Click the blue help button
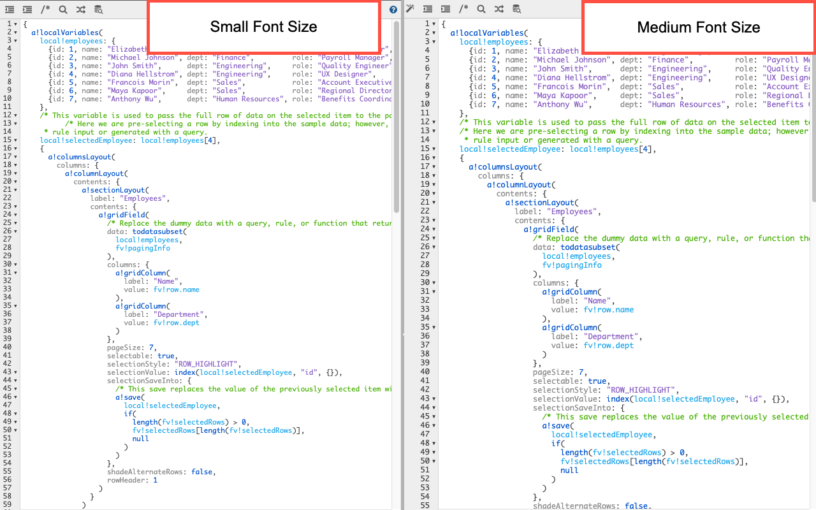816x510 pixels. [393, 9]
